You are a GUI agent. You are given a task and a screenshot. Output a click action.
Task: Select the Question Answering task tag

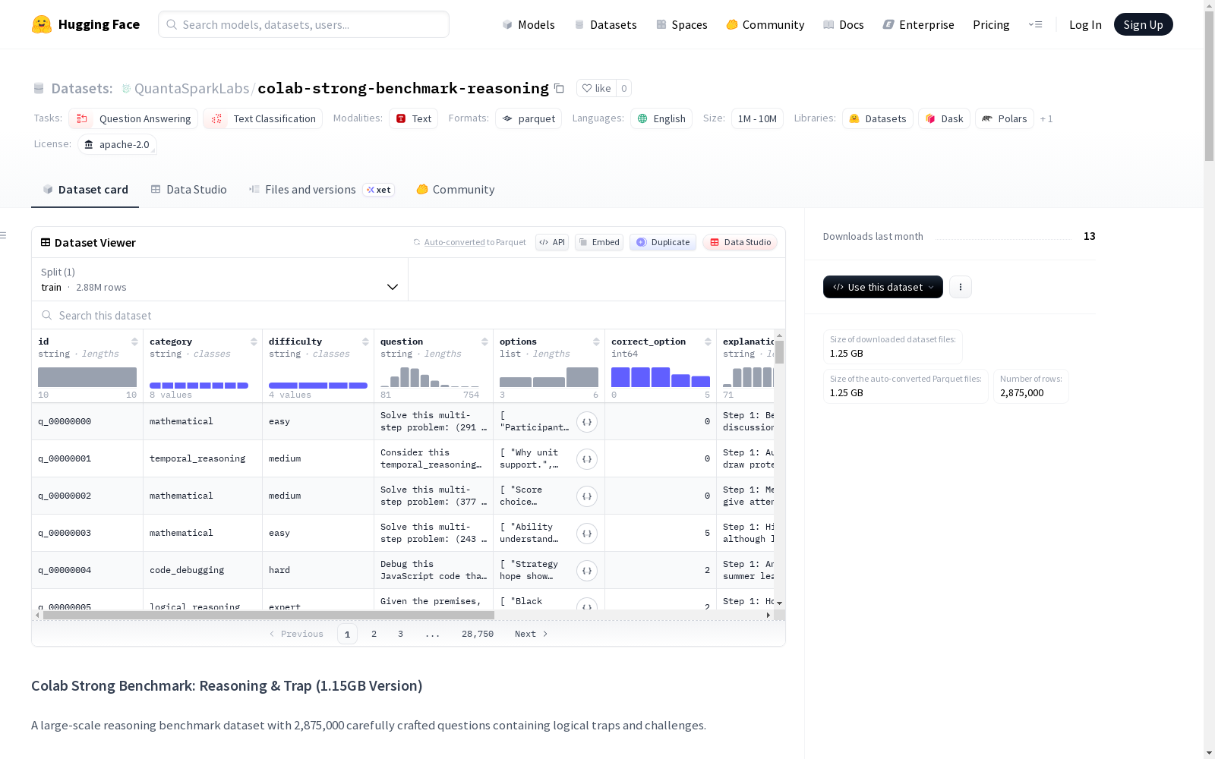click(x=134, y=118)
